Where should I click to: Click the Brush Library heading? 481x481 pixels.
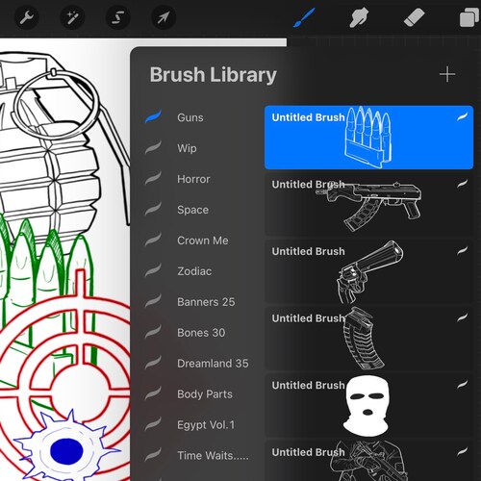(213, 75)
